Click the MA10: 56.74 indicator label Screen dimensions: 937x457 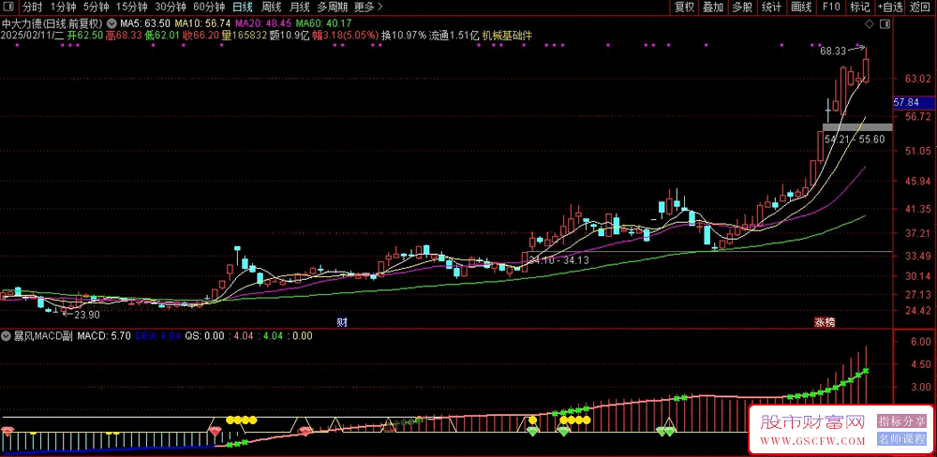click(x=202, y=24)
